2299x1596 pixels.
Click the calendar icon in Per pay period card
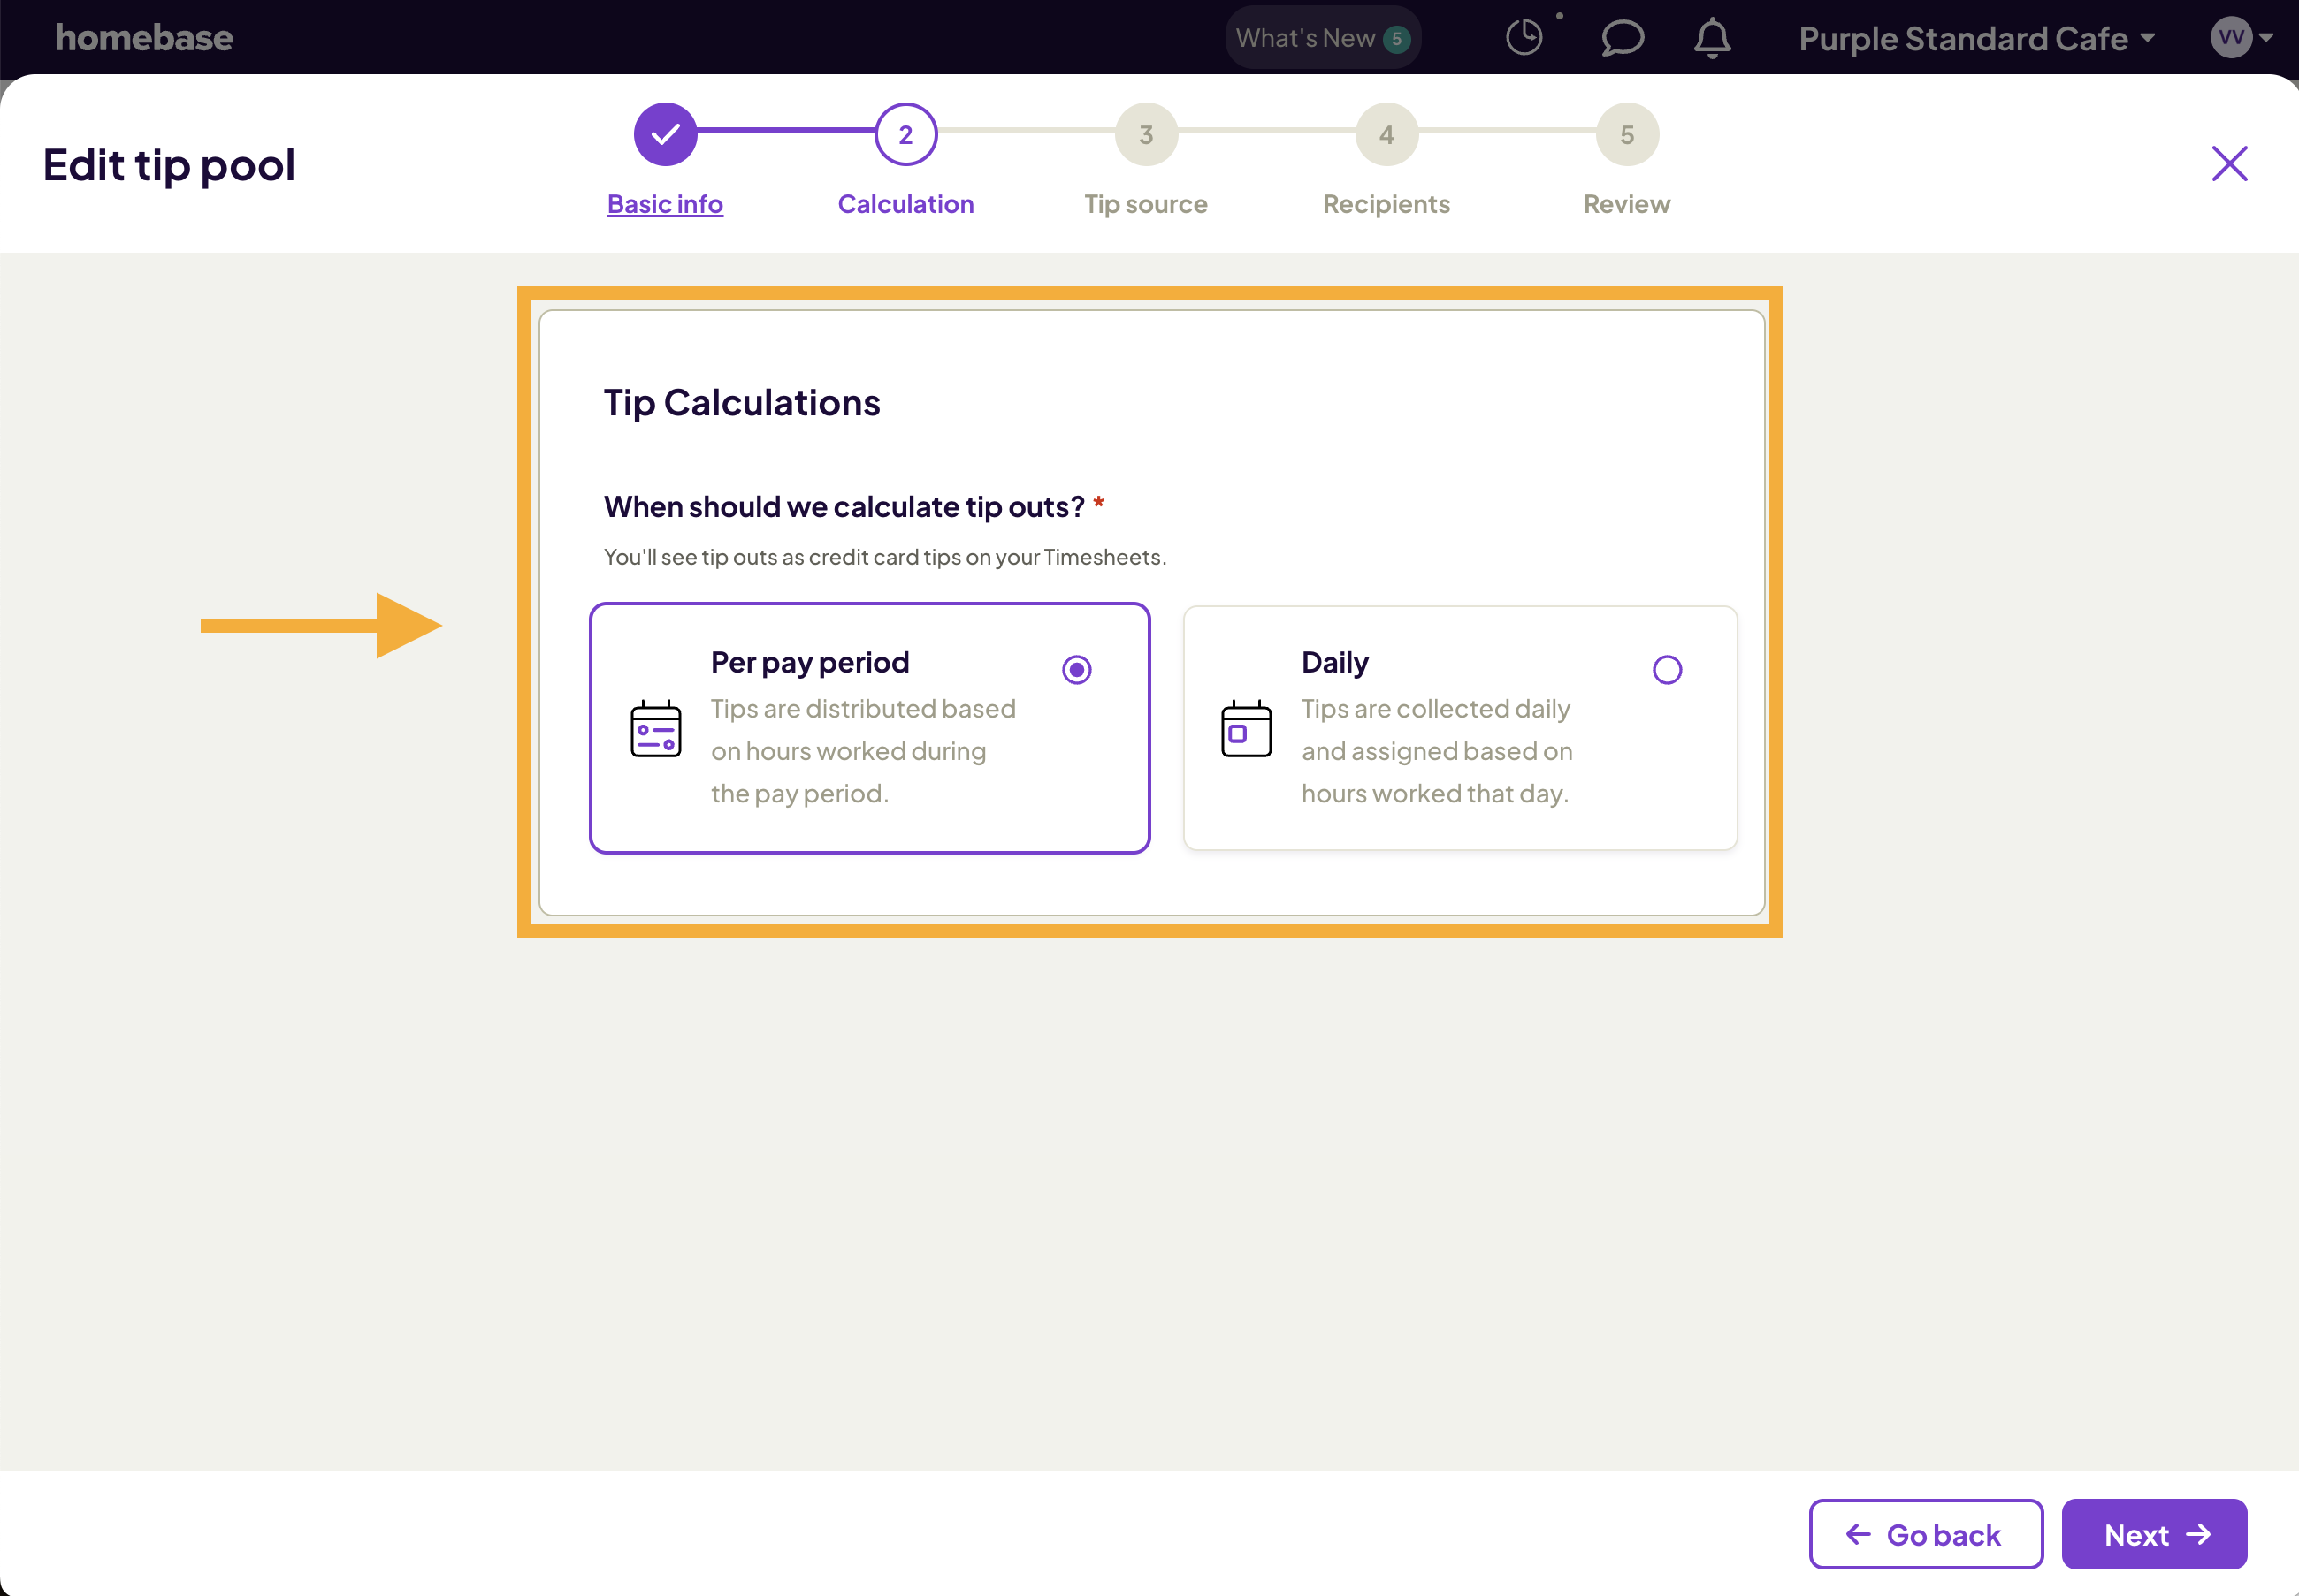(655, 728)
